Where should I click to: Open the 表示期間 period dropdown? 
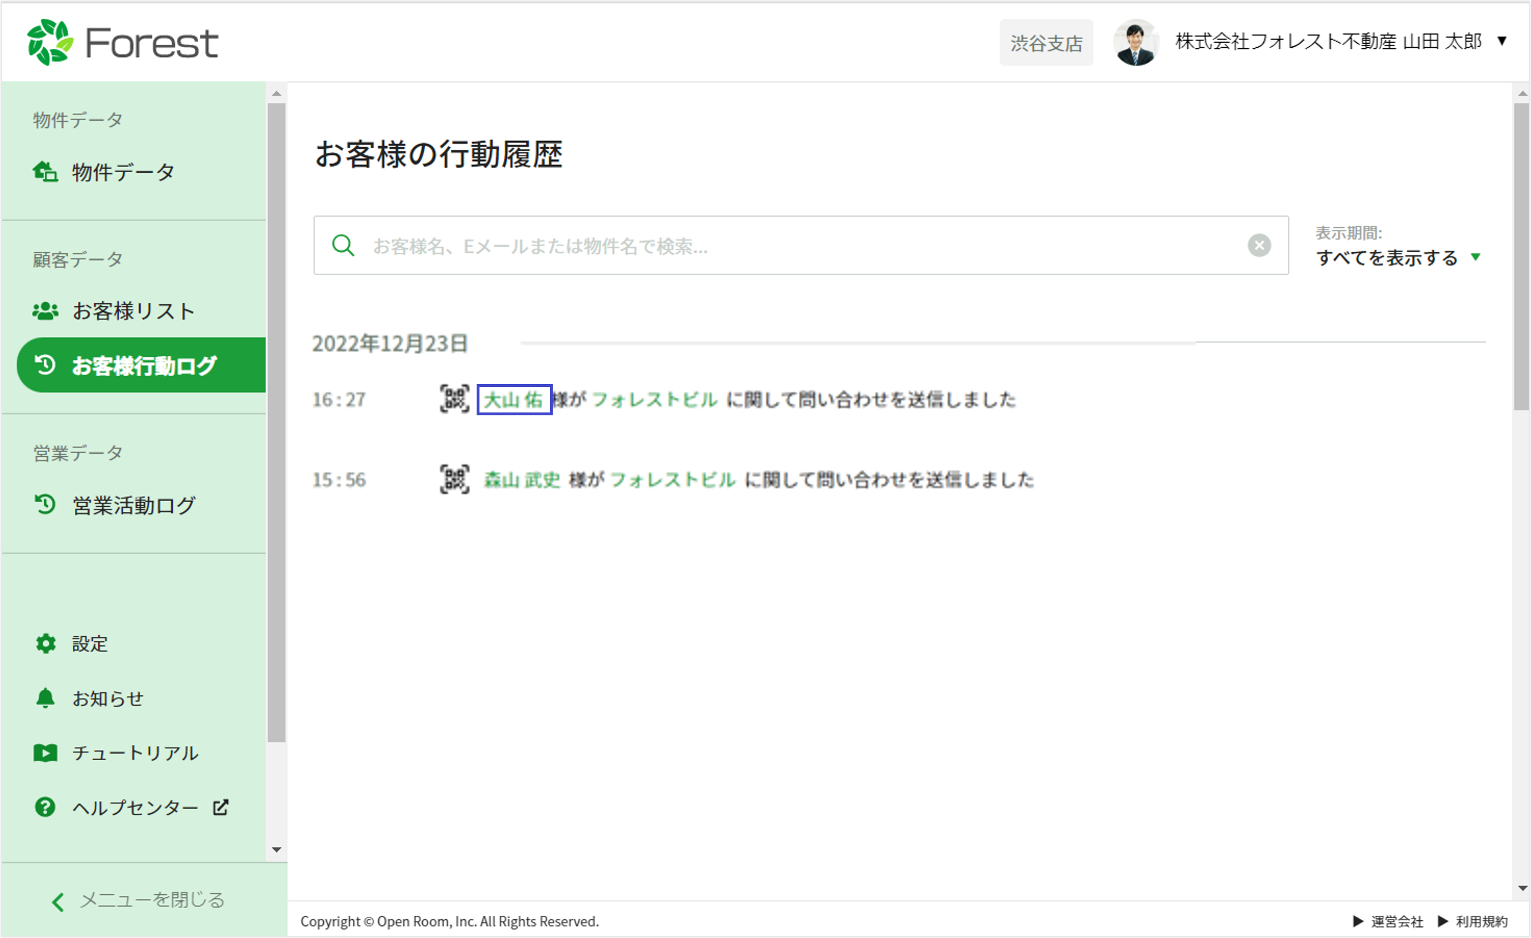coord(1398,257)
